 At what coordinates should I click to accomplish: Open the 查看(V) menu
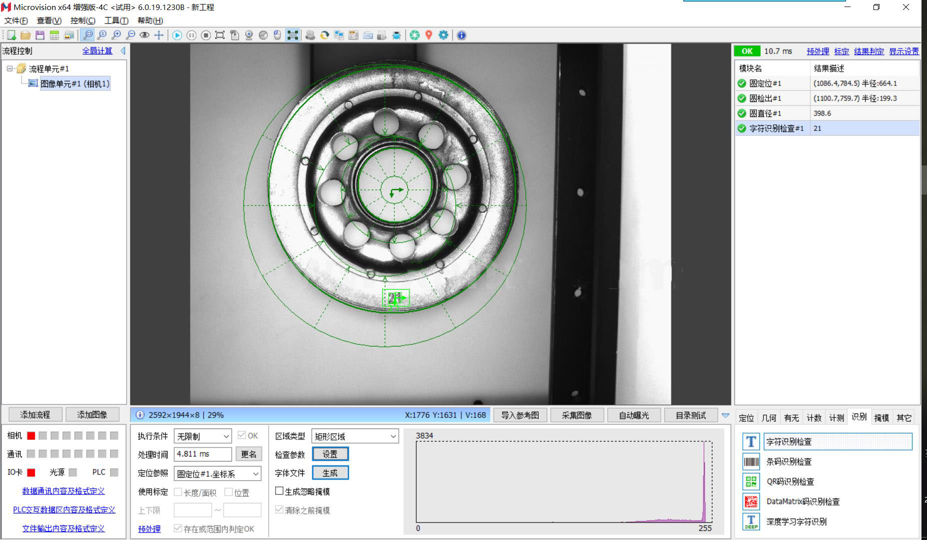pyautogui.click(x=49, y=20)
